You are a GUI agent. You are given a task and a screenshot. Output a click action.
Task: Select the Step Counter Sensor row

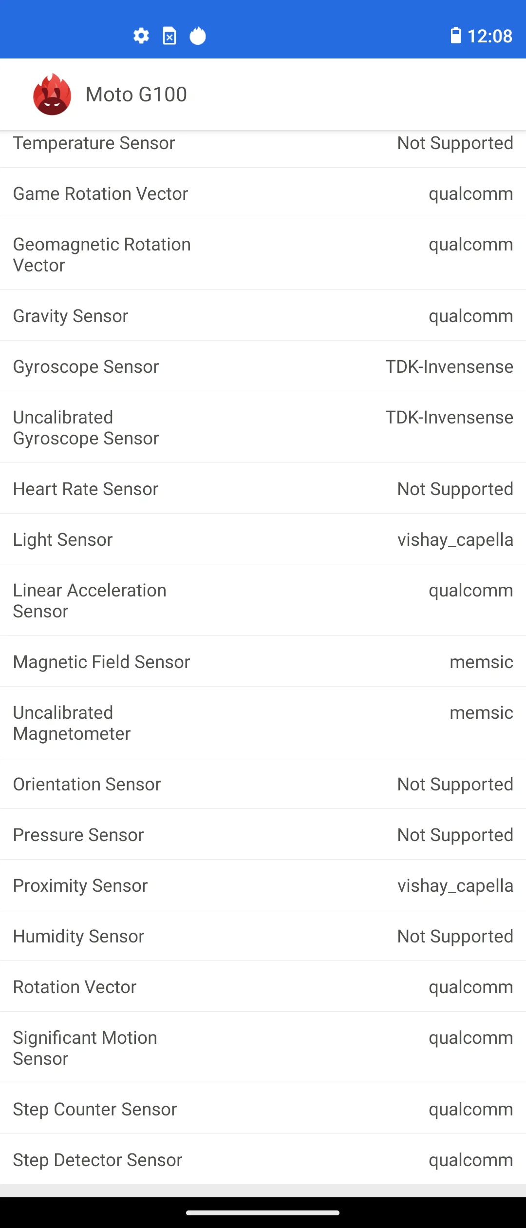pyautogui.click(x=263, y=1109)
